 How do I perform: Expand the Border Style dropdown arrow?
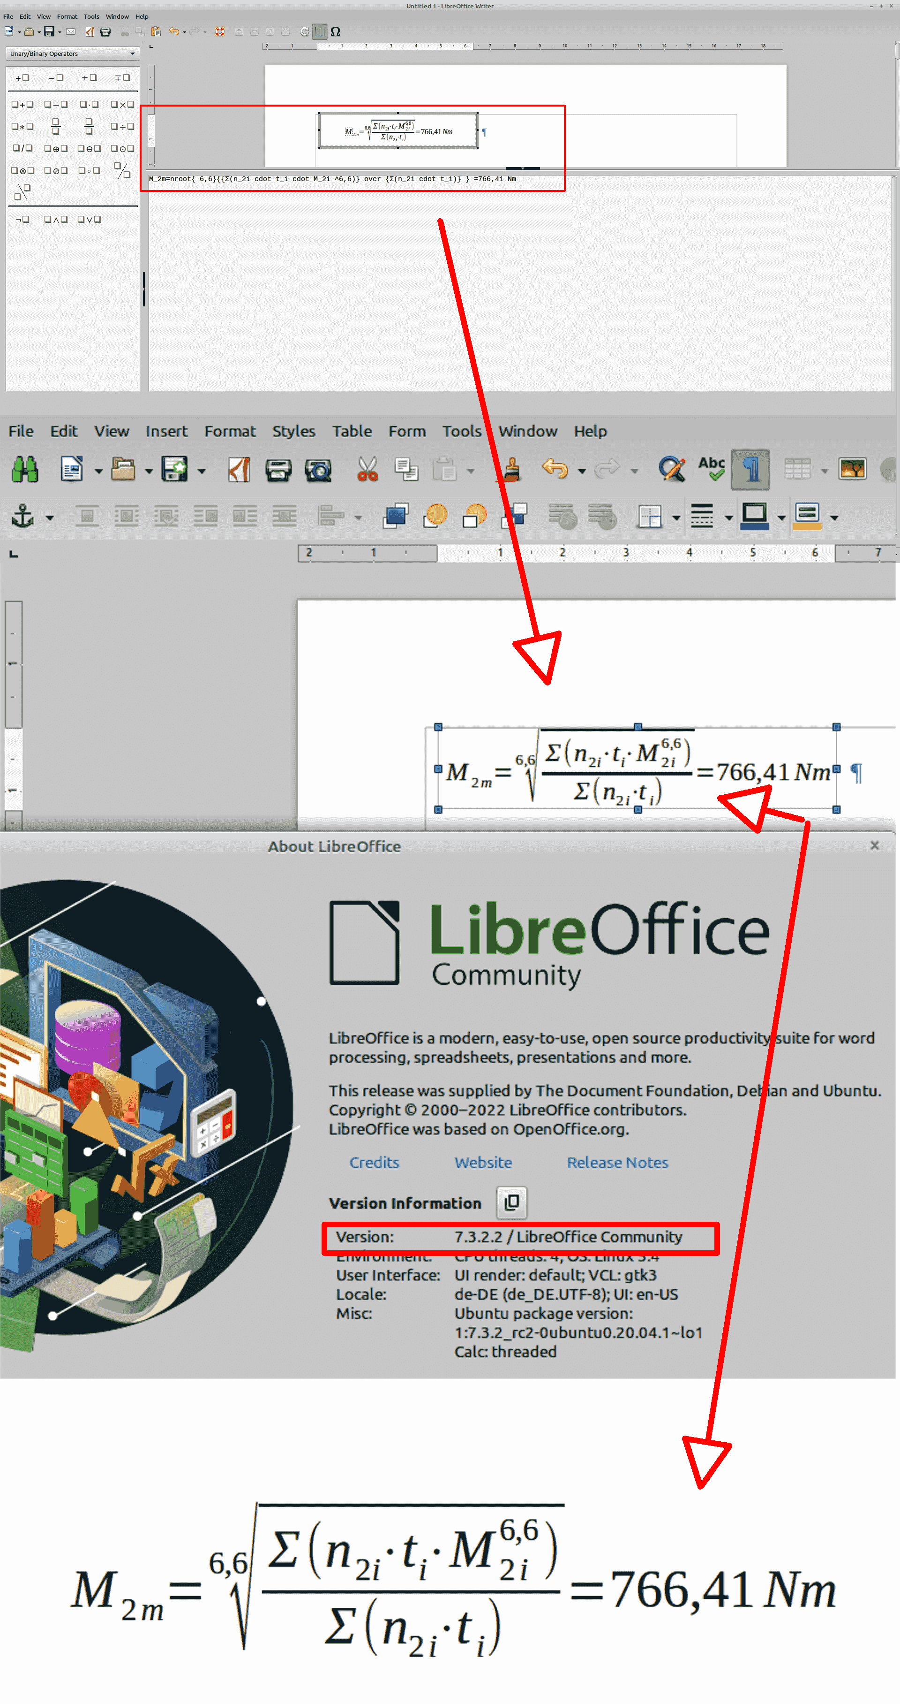click(729, 518)
